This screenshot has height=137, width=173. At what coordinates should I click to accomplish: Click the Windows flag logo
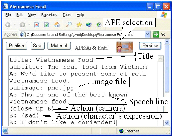[x=164, y=15]
